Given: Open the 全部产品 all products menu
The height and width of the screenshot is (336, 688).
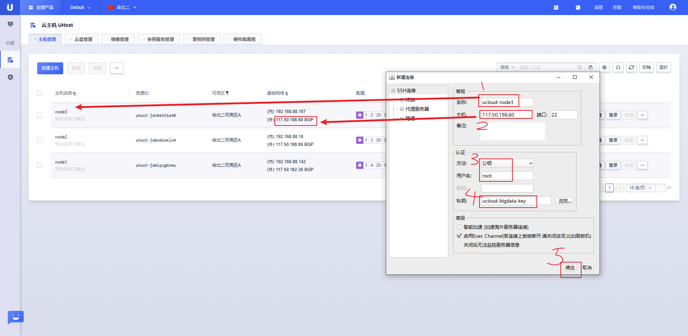Looking at the screenshot, I should (41, 7).
